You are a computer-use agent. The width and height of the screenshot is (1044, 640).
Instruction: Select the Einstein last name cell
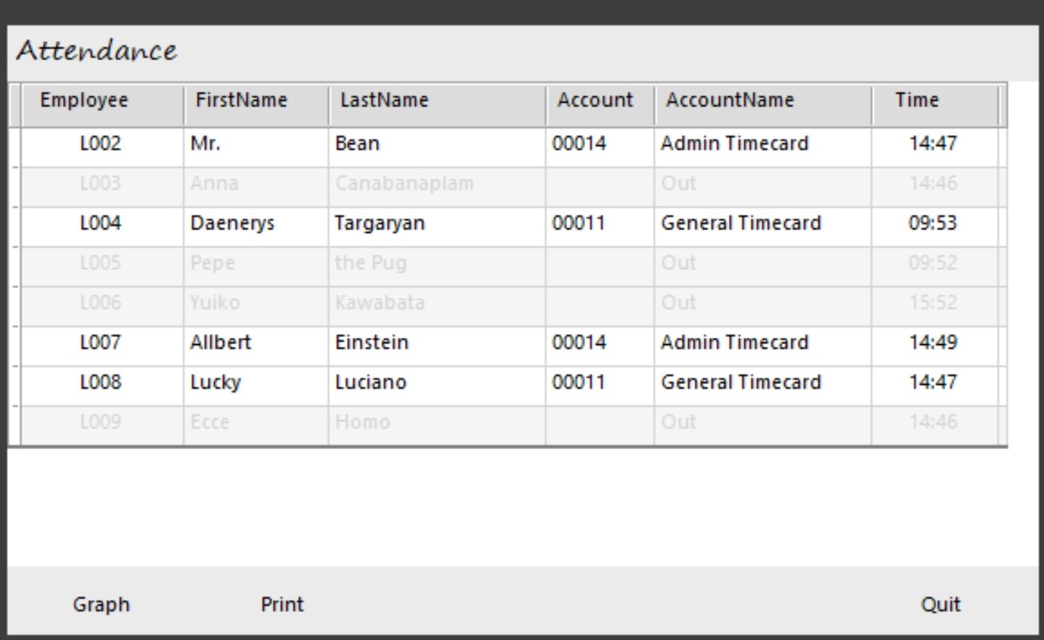click(371, 343)
